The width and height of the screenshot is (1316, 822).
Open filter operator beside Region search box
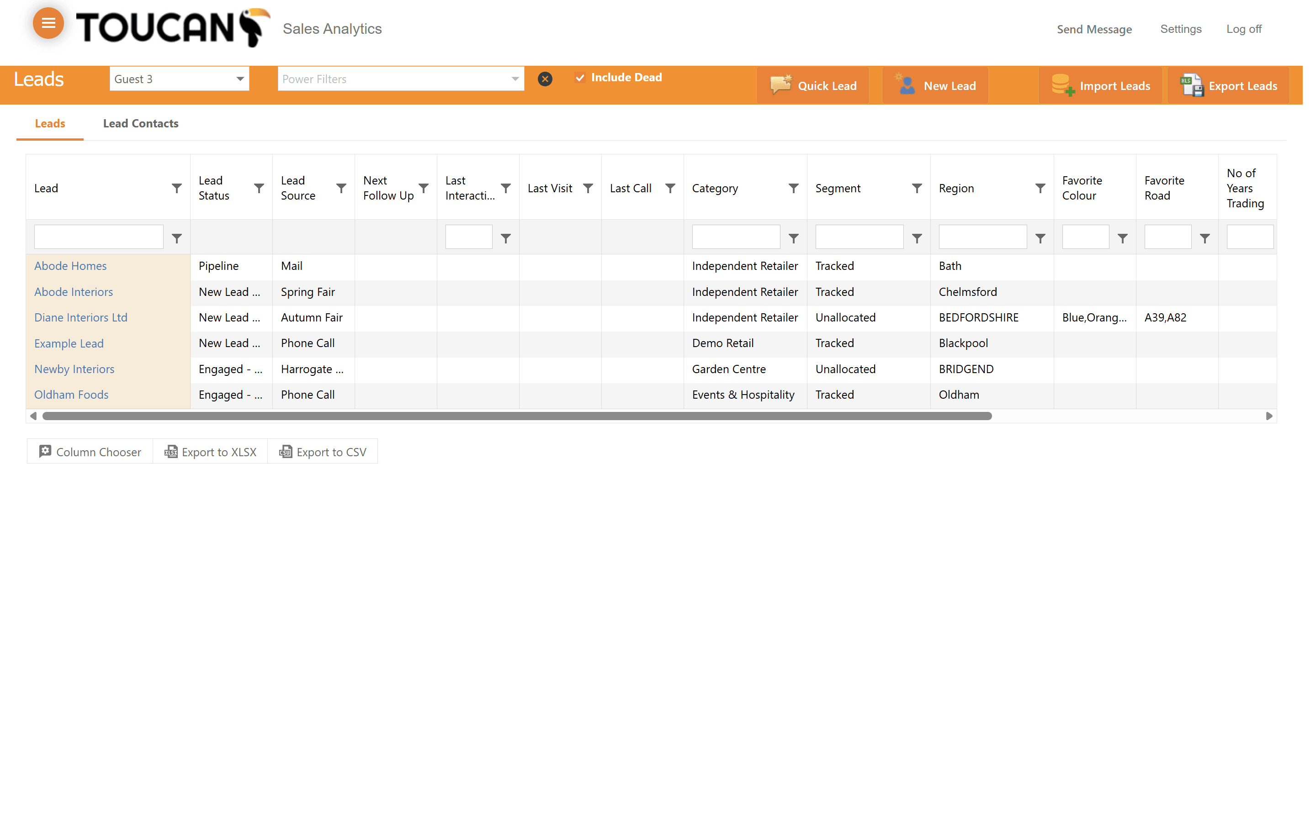1040,238
